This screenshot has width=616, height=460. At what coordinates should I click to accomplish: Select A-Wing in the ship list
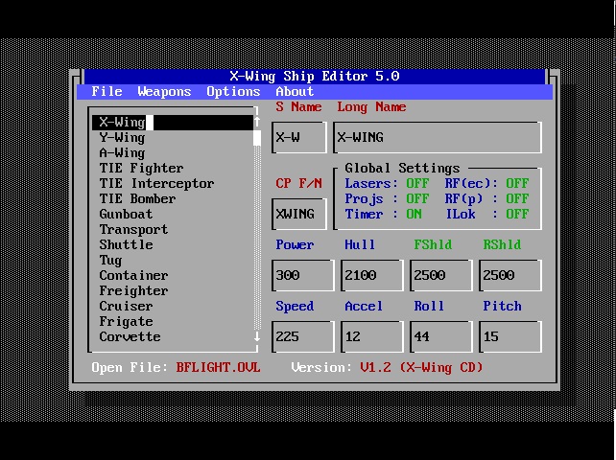click(x=173, y=152)
